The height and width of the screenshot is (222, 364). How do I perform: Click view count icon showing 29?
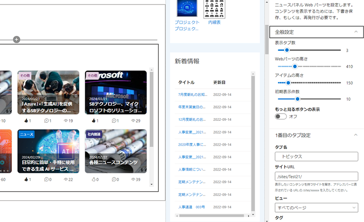point(133,121)
